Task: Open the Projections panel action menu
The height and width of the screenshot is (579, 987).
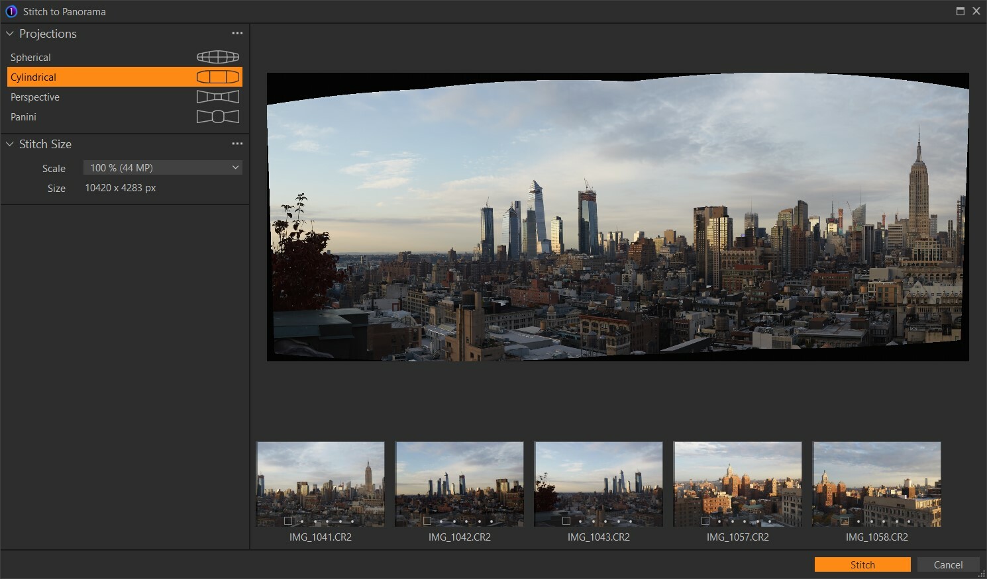Action: tap(237, 33)
